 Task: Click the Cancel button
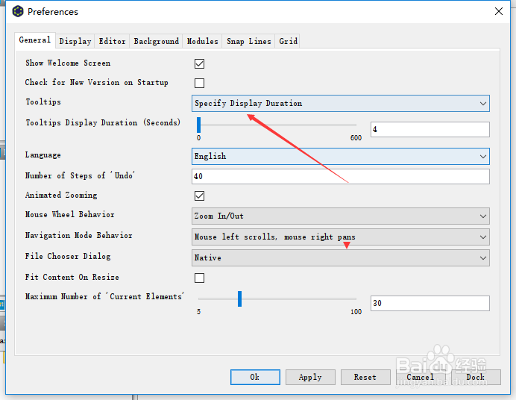point(421,377)
